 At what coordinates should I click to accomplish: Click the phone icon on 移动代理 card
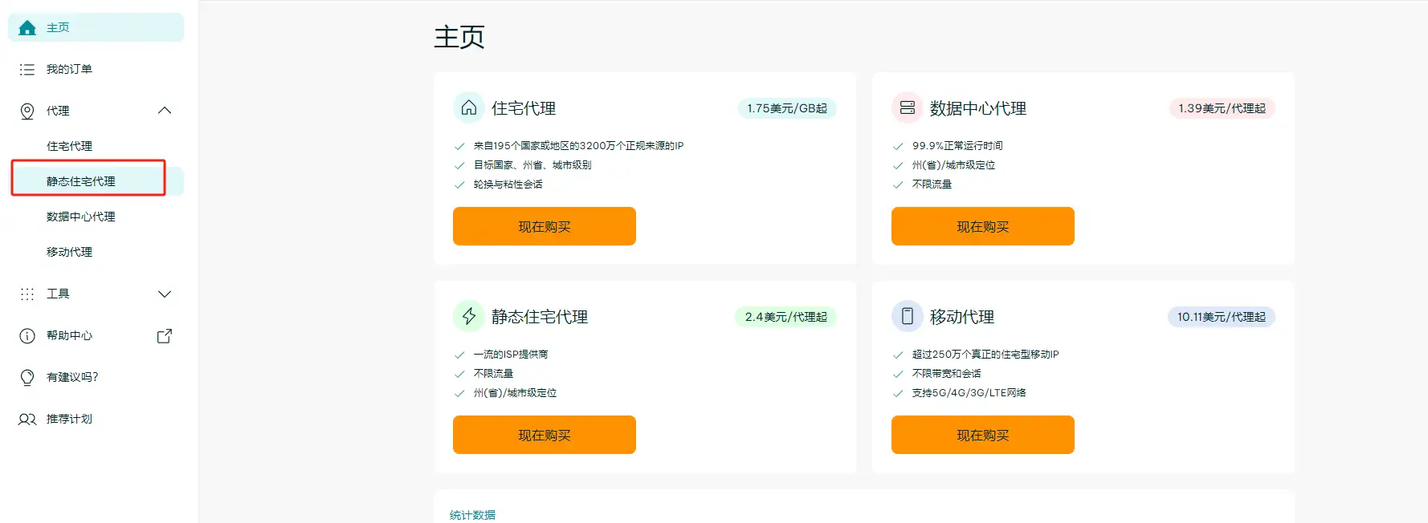(908, 317)
